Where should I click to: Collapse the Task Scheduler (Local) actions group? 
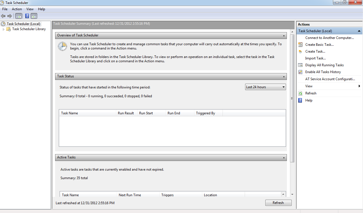coord(359,31)
